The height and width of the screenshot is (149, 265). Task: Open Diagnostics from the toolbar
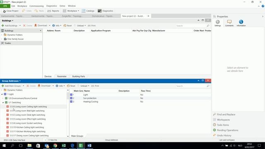coord(106,11)
